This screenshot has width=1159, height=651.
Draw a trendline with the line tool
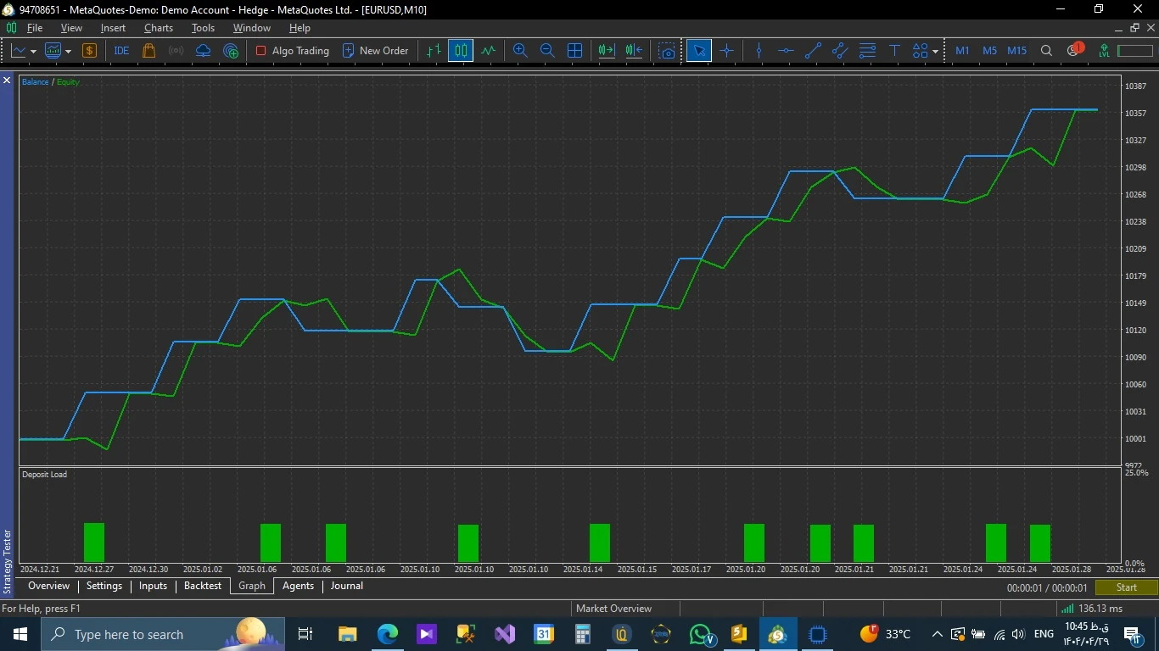[x=813, y=51]
